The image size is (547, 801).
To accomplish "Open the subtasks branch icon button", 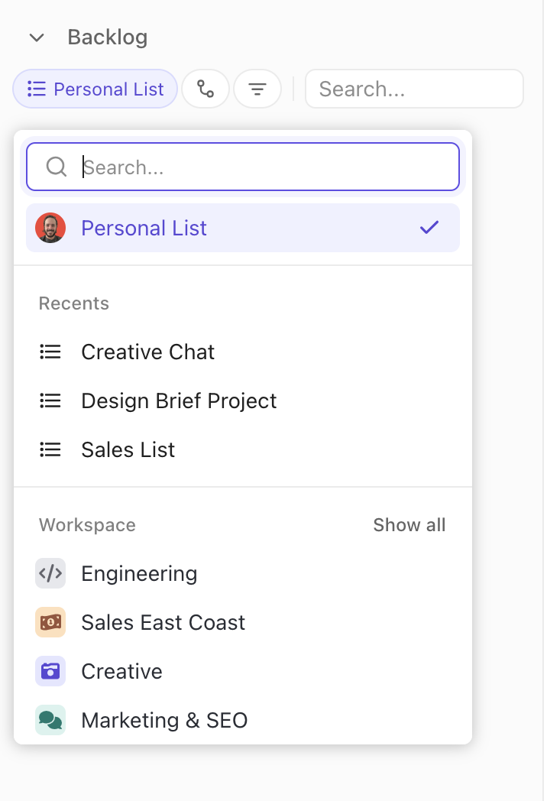I will point(206,89).
